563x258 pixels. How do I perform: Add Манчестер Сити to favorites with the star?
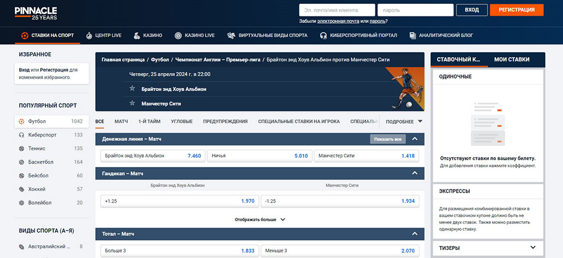coord(132,103)
